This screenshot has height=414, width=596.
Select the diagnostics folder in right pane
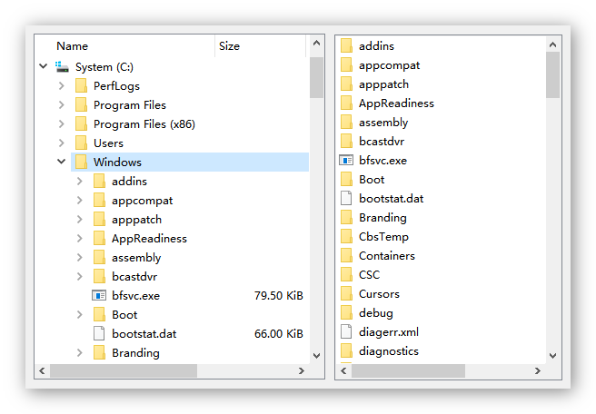pos(388,351)
